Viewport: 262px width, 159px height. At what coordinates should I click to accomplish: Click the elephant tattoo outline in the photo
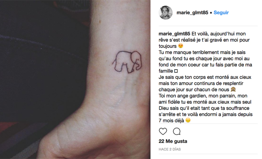pos(127,62)
